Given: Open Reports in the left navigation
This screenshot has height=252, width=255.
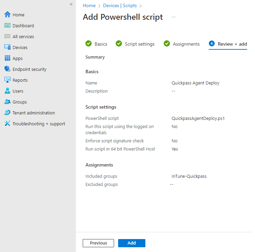Looking at the screenshot, I should [20, 80].
